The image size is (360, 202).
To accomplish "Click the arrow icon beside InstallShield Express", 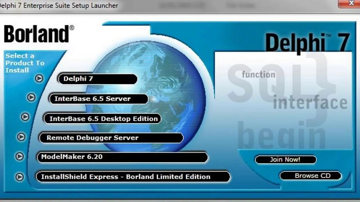I will coord(19,177).
